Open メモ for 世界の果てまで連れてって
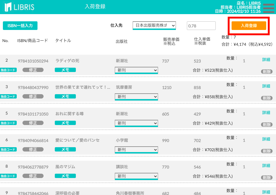This screenshot has width=276, height=195. 65,96
